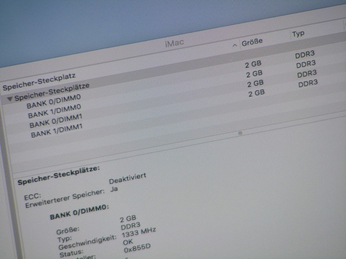This screenshot has height=259, width=346.
Task: Sort by the Größe column header
Action: coord(252,42)
